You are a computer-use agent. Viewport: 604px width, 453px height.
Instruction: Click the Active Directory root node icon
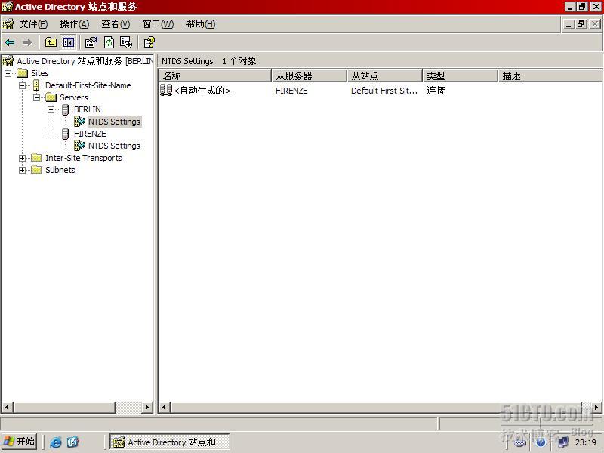coord(8,61)
